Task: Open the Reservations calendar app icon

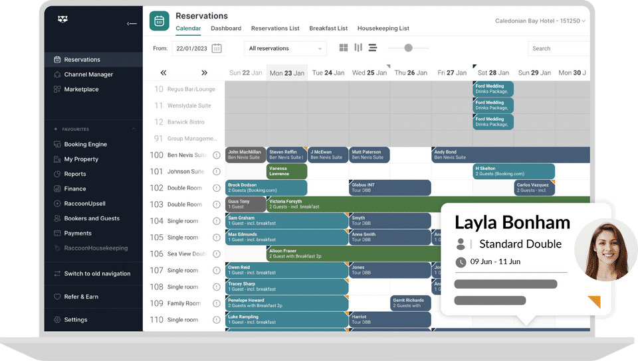Action: 159,21
